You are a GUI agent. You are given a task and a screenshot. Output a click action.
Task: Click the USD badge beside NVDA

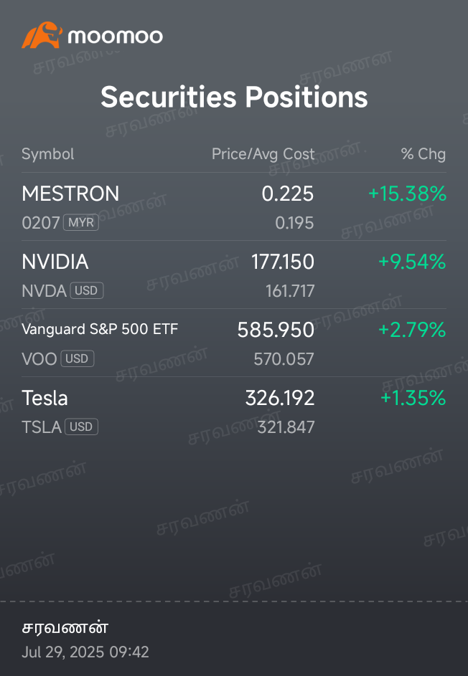[x=86, y=290]
